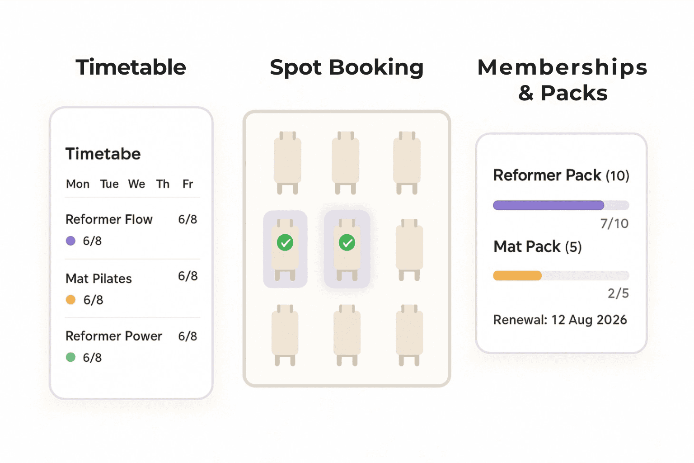
Task: Open the Reformer Flow class
Action: click(x=109, y=219)
